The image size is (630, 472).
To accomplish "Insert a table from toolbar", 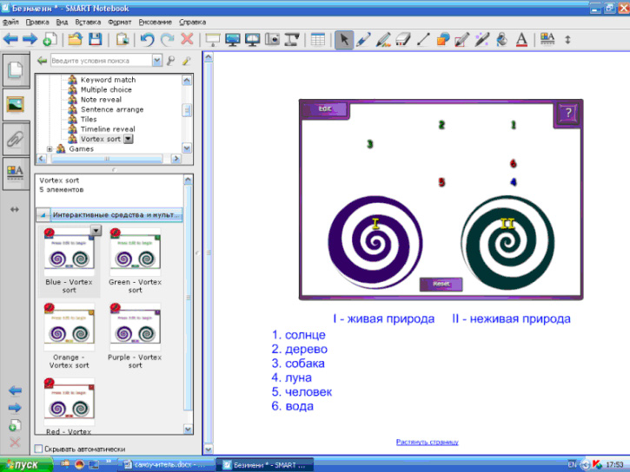I will pyautogui.click(x=317, y=39).
